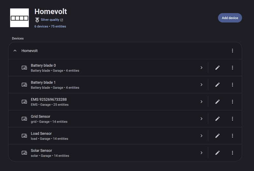The width and height of the screenshot is (254, 171).
Task: Click the Add device button
Action: (230, 18)
